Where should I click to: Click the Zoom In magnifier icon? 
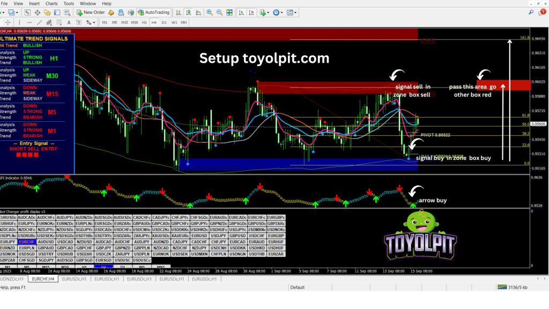pyautogui.click(x=210, y=12)
